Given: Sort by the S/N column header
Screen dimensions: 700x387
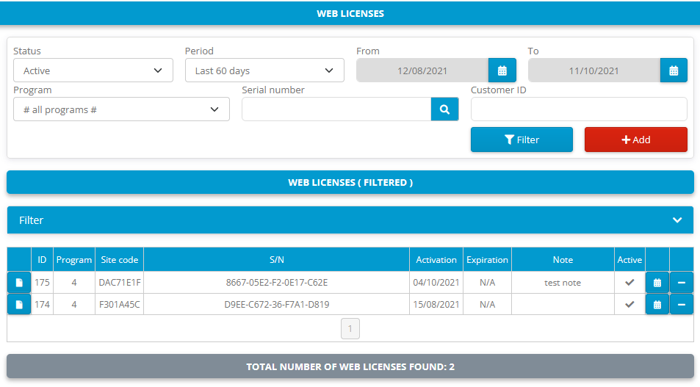Looking at the screenshot, I should pyautogui.click(x=277, y=260).
